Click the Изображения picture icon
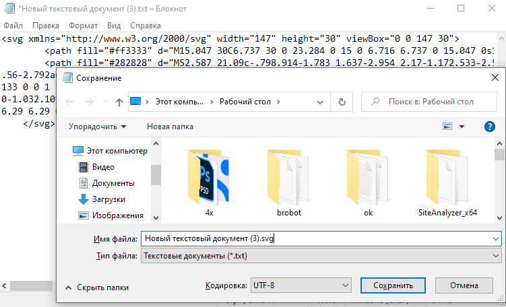 pos(84,215)
